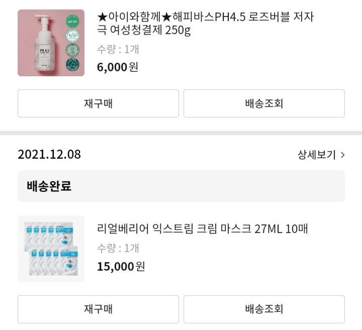
Task: Open the 리얼베리어 mask sheets thumbnail
Action: click(x=51, y=249)
